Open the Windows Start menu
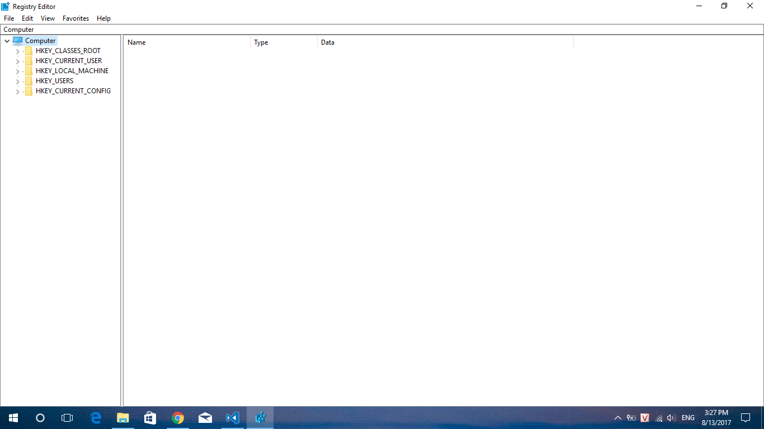Image resolution: width=764 pixels, height=429 pixels. click(13, 418)
